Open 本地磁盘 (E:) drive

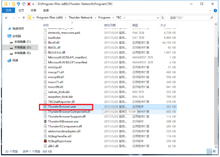(22, 53)
